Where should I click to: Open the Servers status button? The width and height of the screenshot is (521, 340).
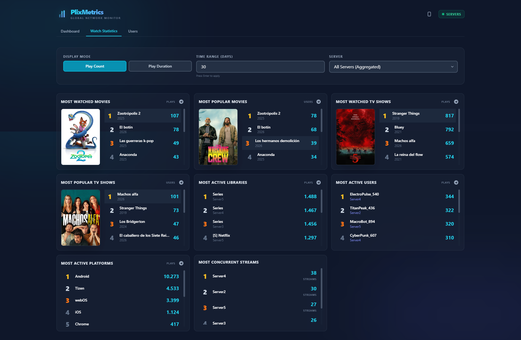click(451, 14)
